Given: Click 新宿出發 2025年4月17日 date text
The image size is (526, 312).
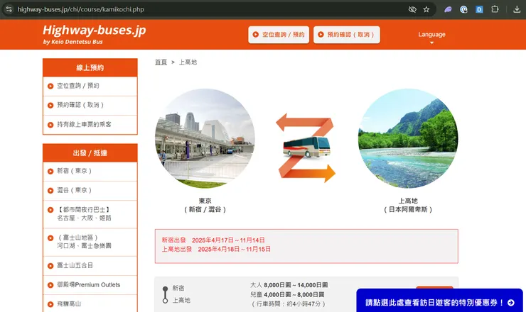Looking at the screenshot, I should point(213,240).
